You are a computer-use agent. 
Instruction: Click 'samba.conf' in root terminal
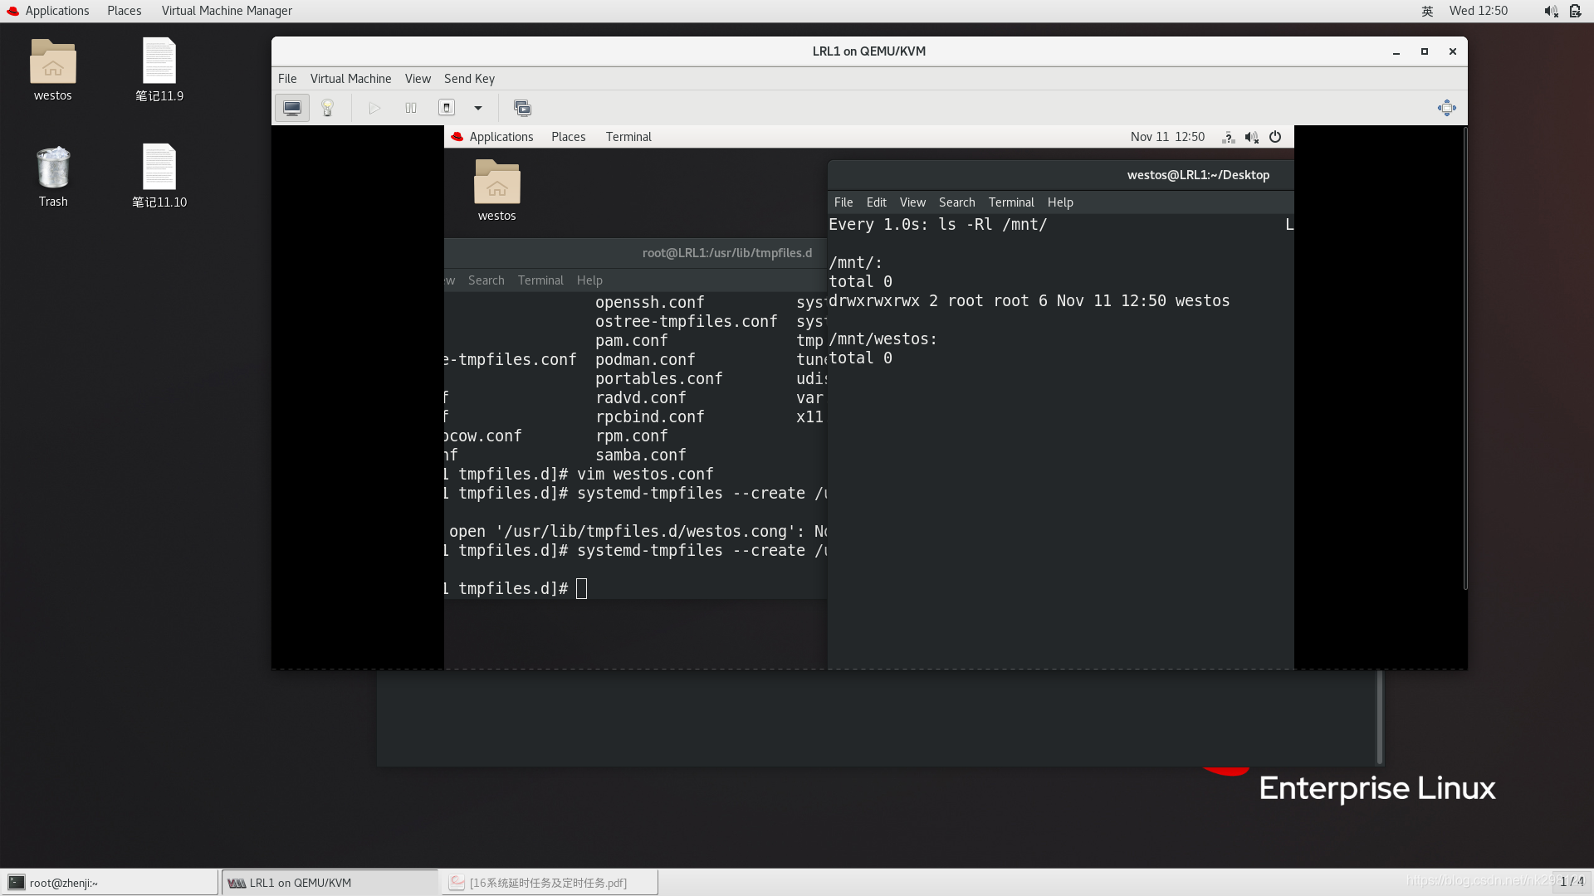(x=640, y=455)
